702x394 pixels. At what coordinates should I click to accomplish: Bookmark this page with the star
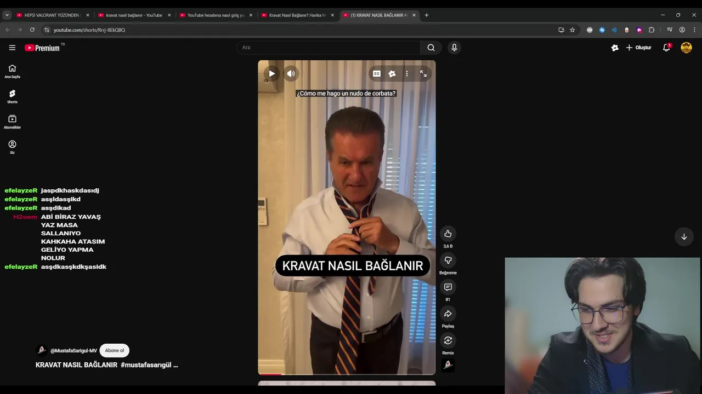point(572,30)
